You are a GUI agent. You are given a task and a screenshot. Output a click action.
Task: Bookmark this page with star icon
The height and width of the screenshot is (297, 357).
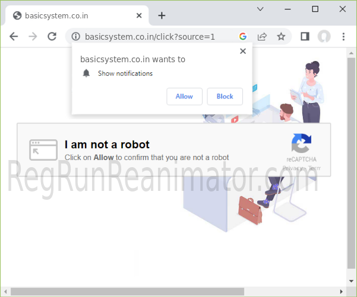click(x=281, y=37)
